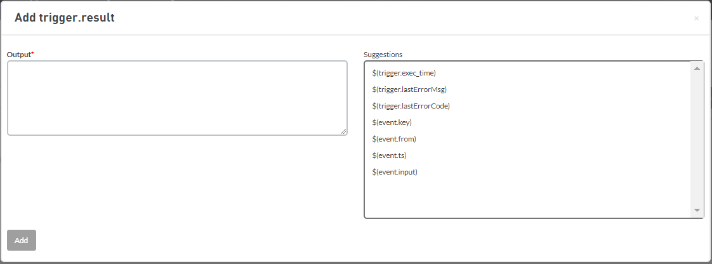Close the Add trigger.result dialog
The width and height of the screenshot is (712, 264).
[x=696, y=18]
